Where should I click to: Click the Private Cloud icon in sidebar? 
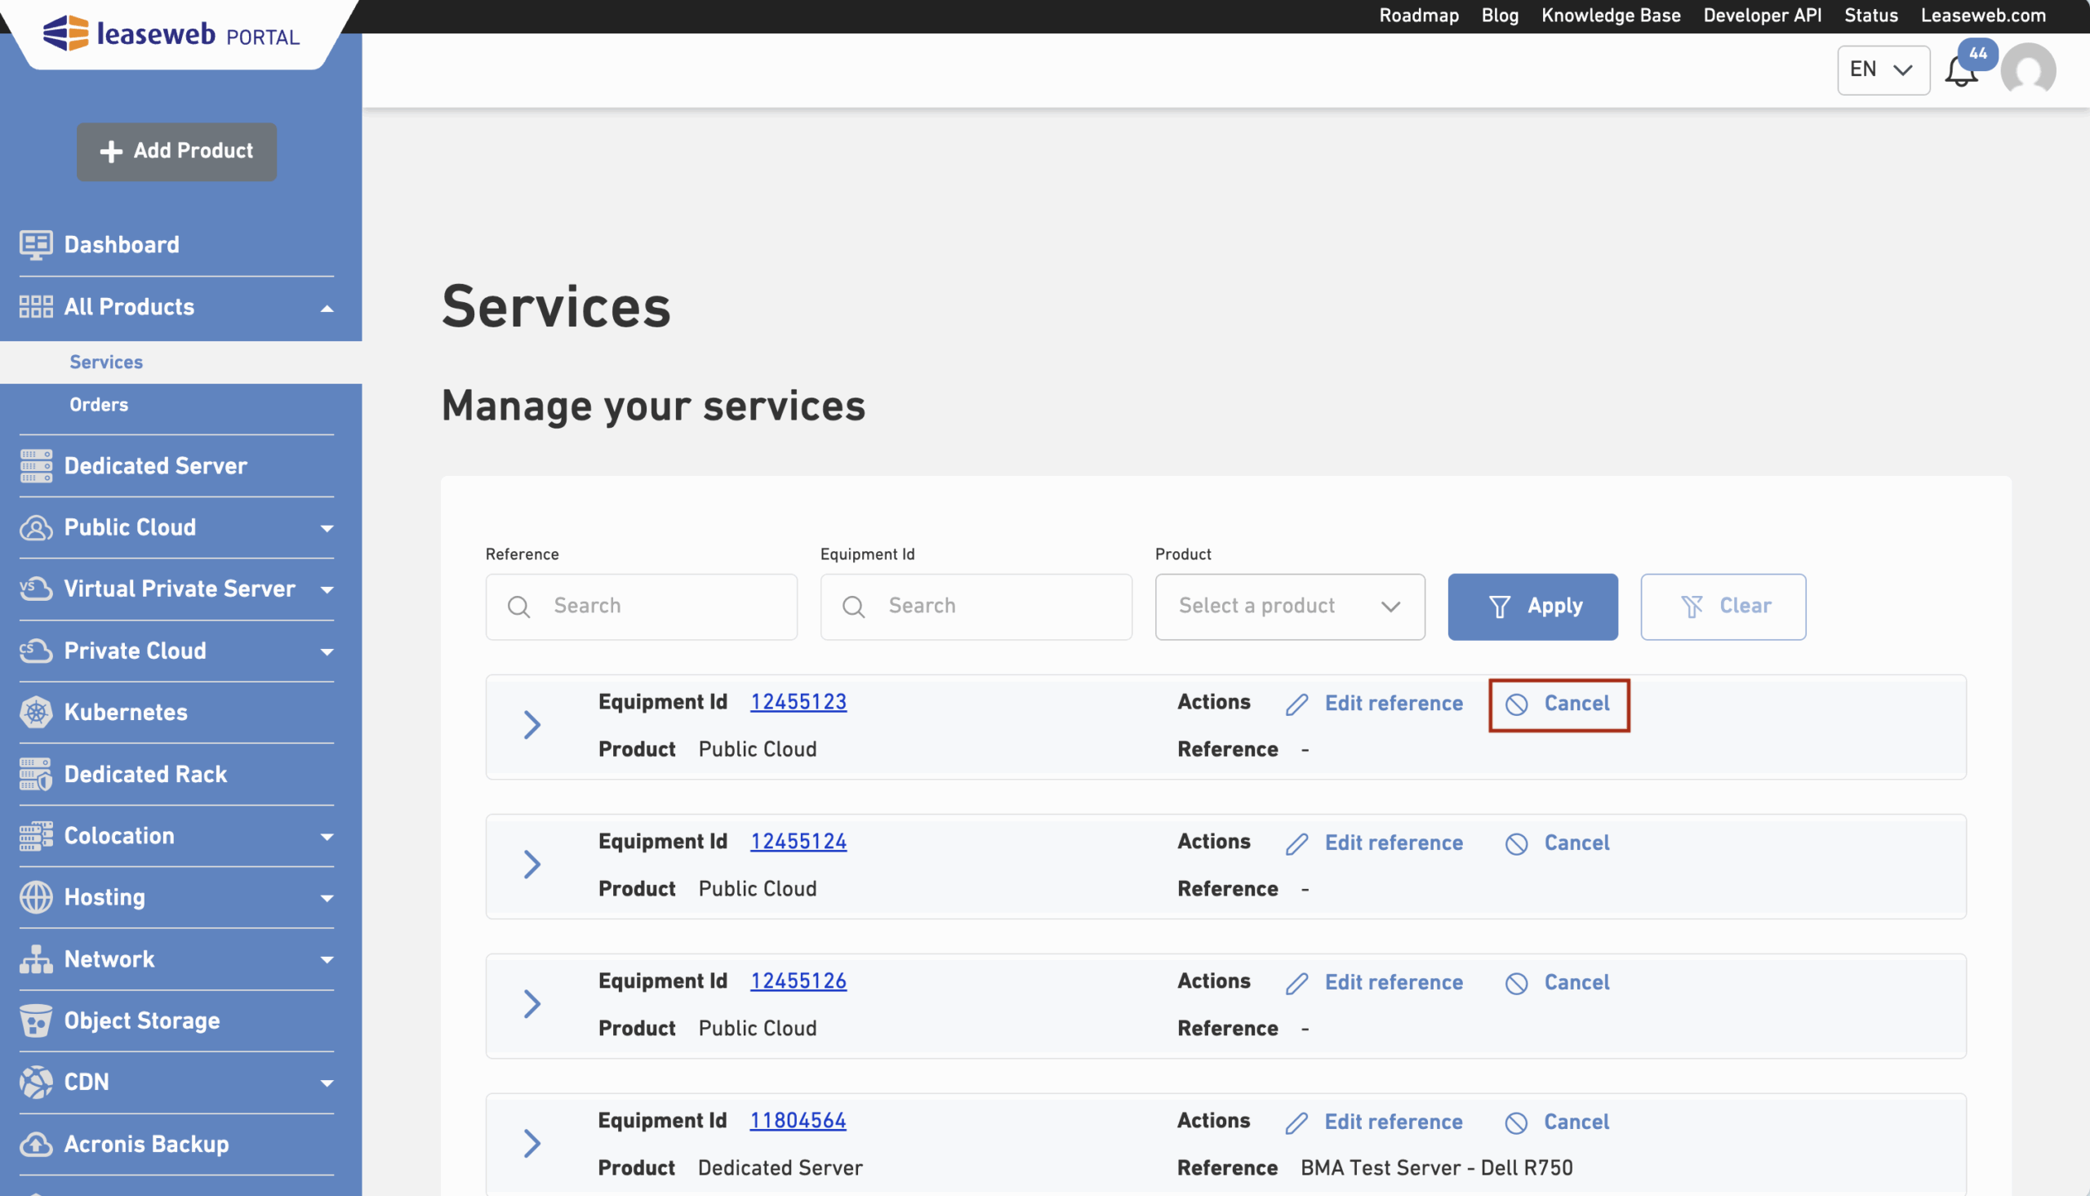(x=35, y=651)
